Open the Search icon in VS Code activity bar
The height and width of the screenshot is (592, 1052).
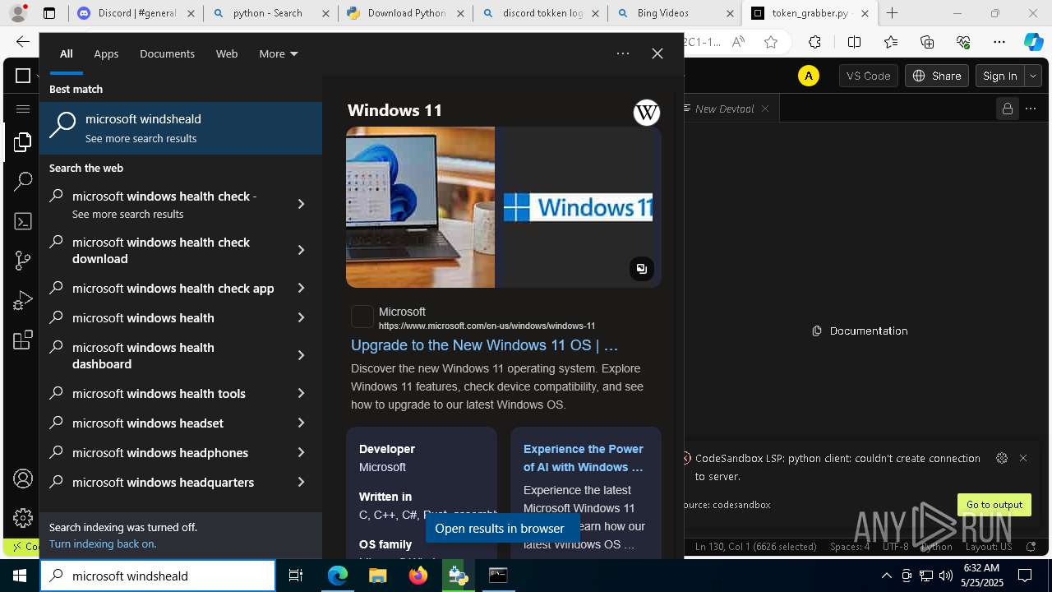pyautogui.click(x=22, y=182)
